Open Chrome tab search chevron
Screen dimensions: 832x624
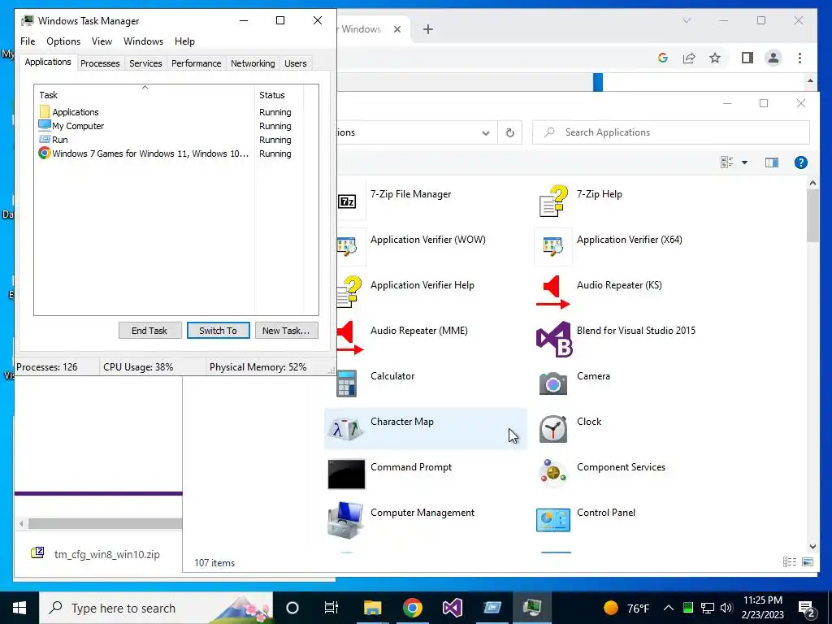[x=686, y=20]
